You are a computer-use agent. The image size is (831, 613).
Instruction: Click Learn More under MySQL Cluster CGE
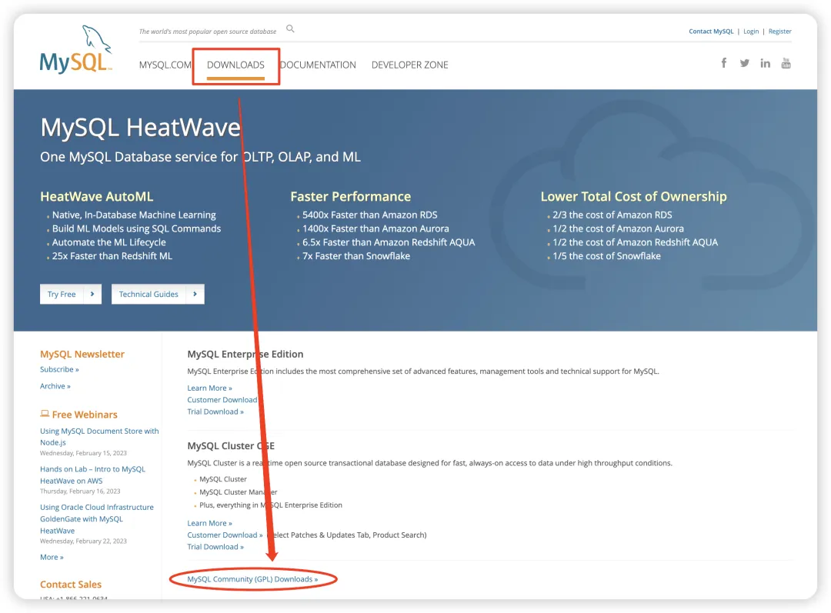(209, 523)
